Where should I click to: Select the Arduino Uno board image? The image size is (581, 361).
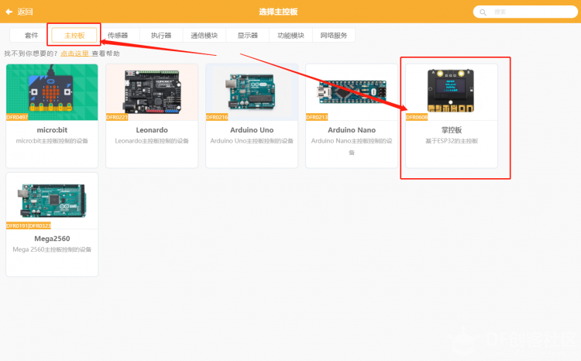coord(252,92)
